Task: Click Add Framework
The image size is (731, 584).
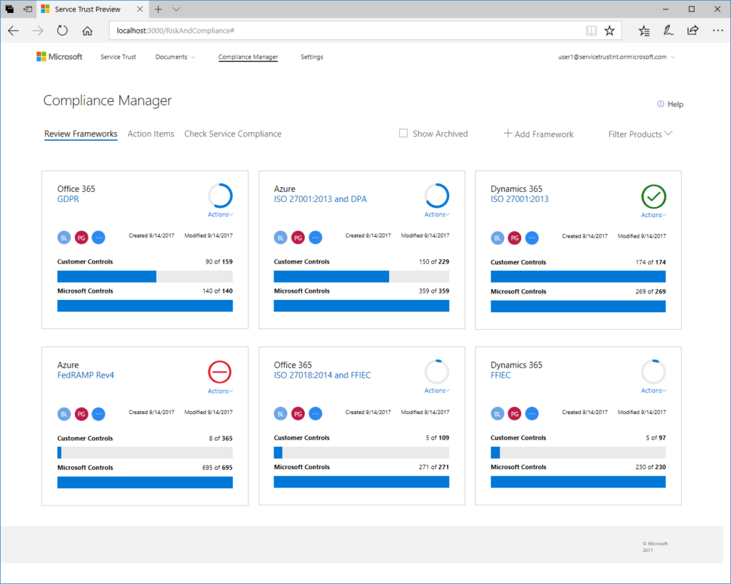Action: point(538,134)
